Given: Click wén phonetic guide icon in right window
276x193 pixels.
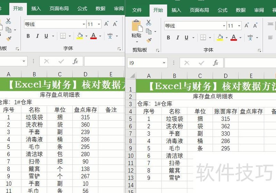Looking at the screenshot, I should point(250,38).
